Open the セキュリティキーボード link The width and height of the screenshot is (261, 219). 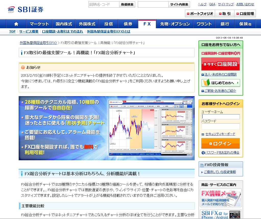coord(220,134)
